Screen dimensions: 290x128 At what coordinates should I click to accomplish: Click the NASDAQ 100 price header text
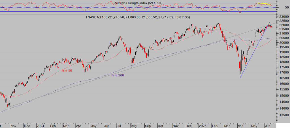(138, 17)
